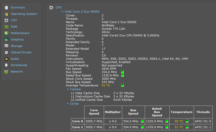
Task: Click the Peripherals mouse icon
Action: point(6,65)
